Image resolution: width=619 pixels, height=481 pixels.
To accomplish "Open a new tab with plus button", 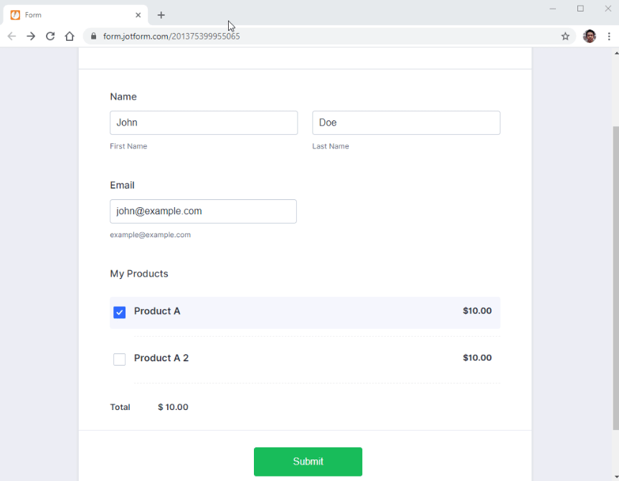I will click(x=161, y=15).
